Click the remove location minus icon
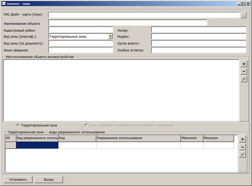This screenshot has height=186, width=252. (x=244, y=71)
